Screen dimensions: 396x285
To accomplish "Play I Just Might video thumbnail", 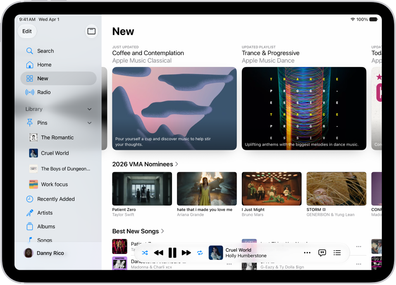I will coord(272,189).
